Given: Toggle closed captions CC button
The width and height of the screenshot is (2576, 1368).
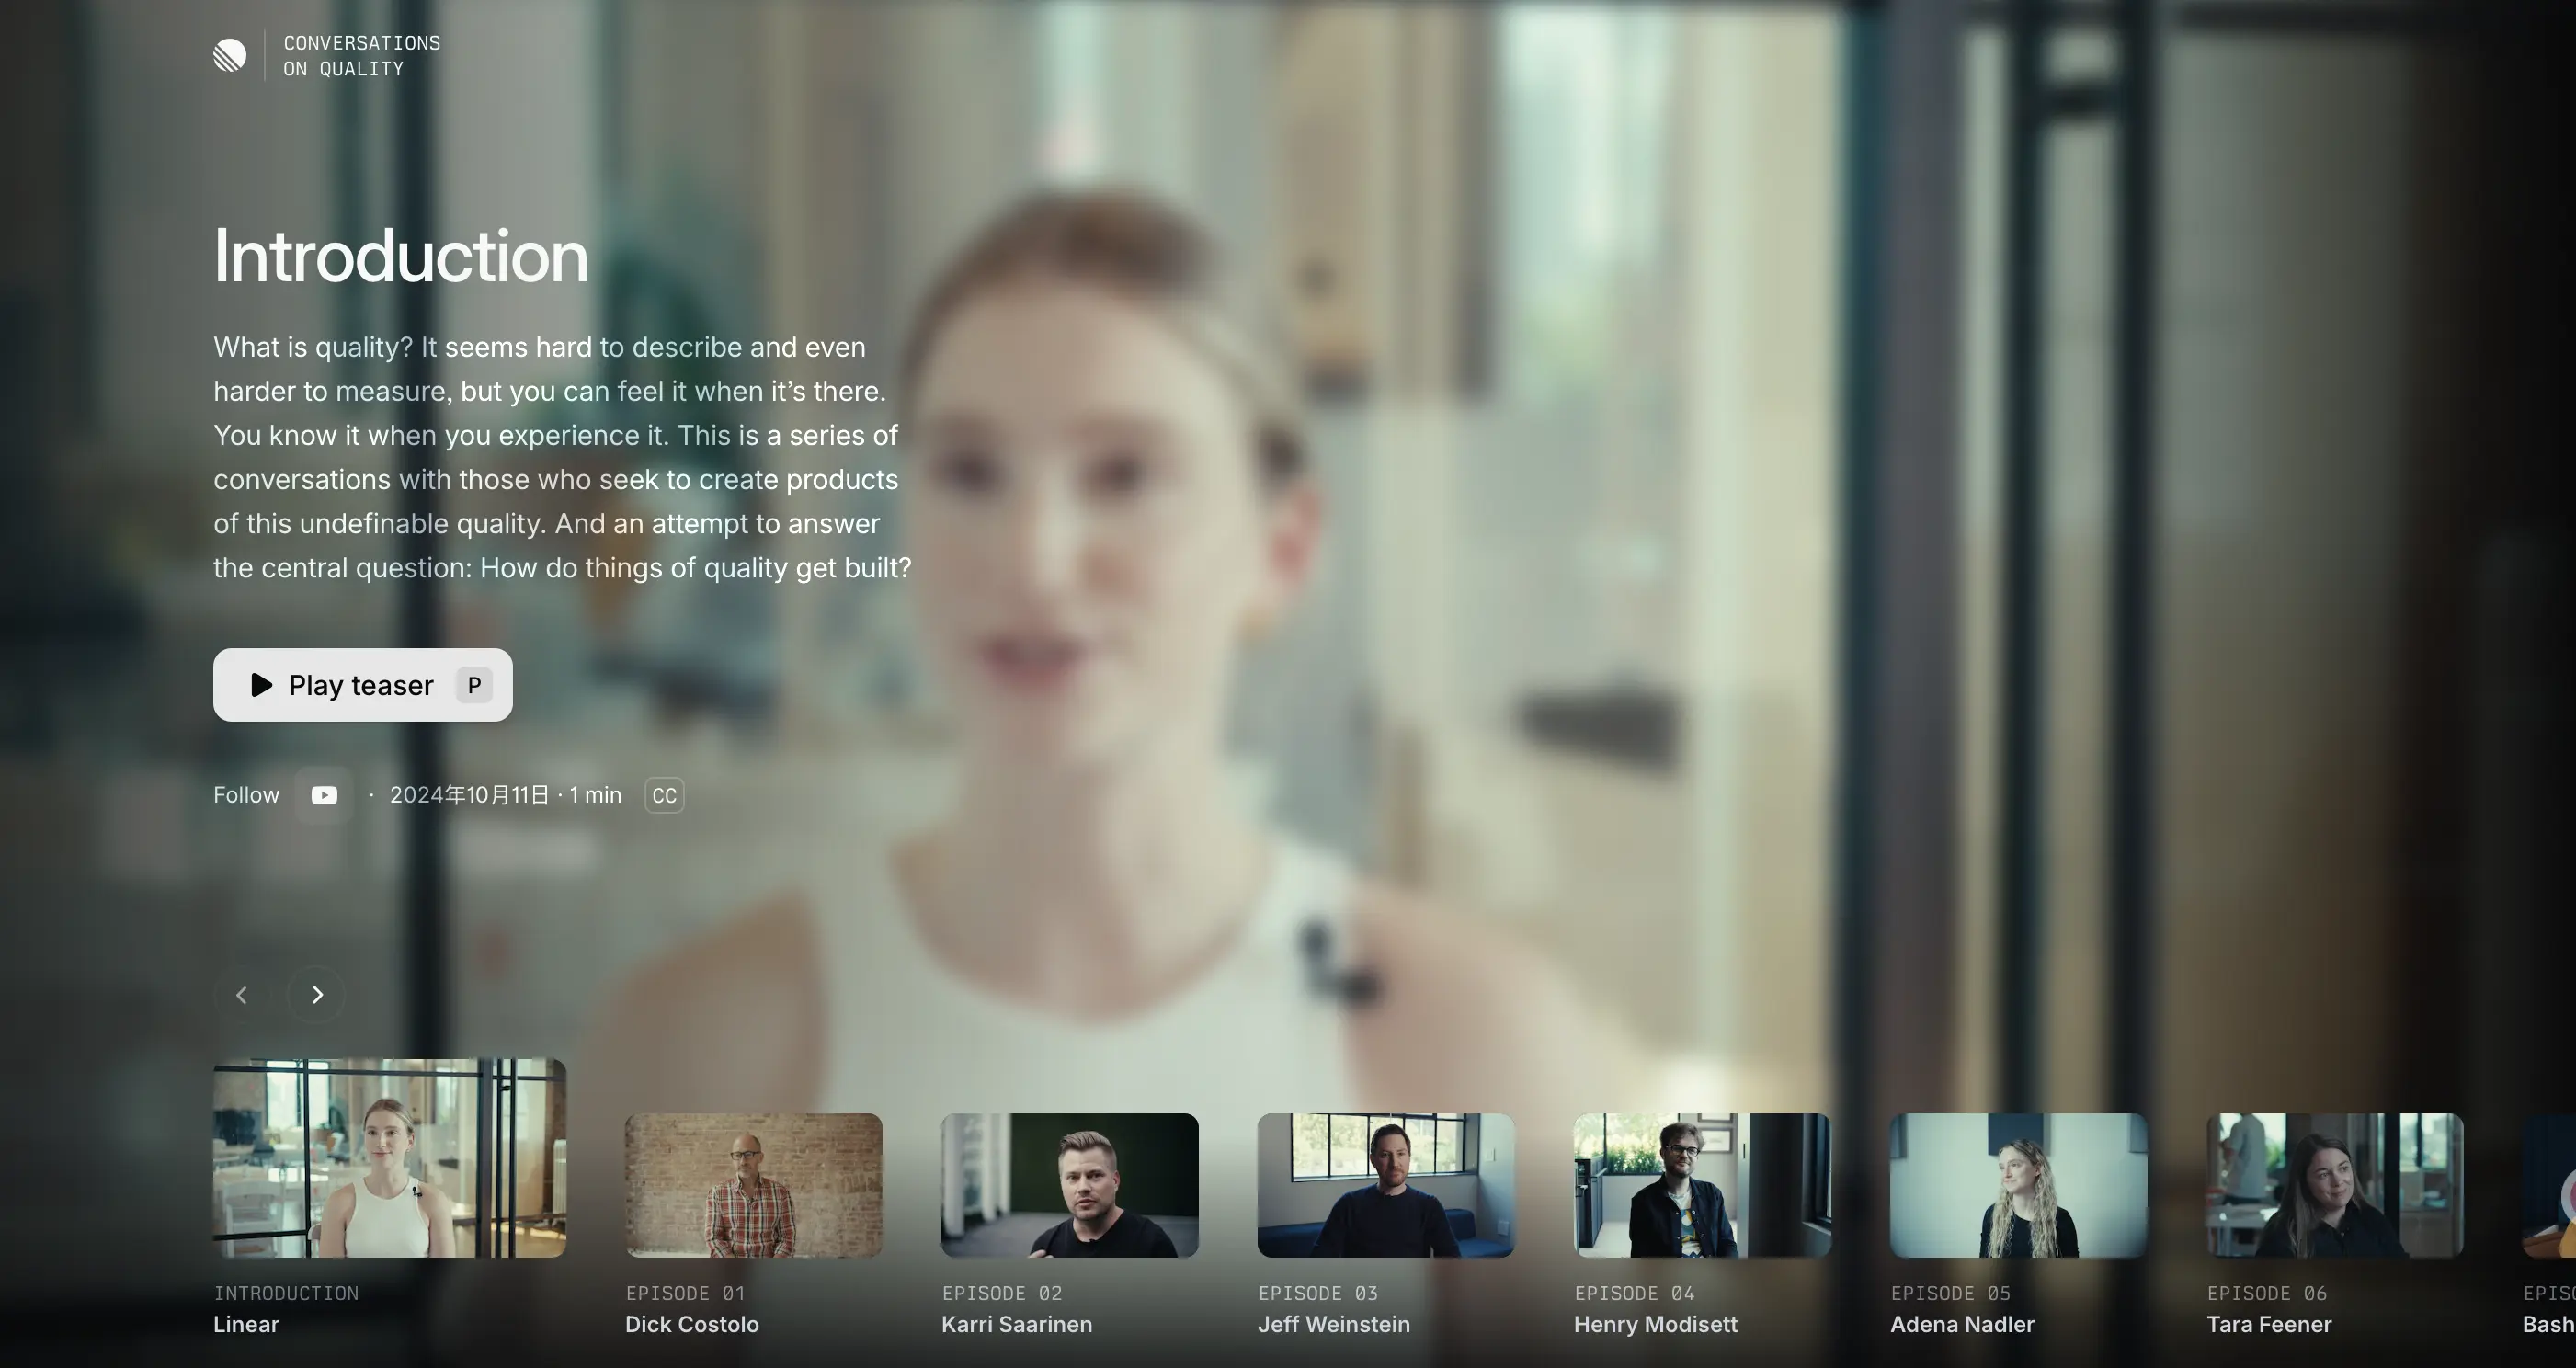Looking at the screenshot, I should (x=664, y=795).
